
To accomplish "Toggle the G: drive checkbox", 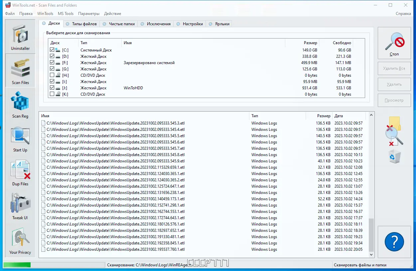I will [x=52, y=69].
